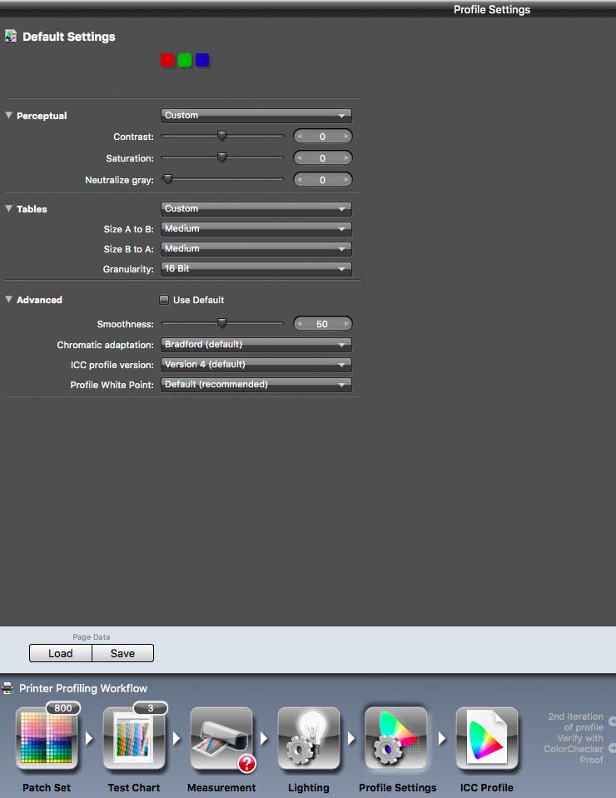This screenshot has width=616, height=798.
Task: Increase the Saturation value with right arrow
Action: (346, 158)
